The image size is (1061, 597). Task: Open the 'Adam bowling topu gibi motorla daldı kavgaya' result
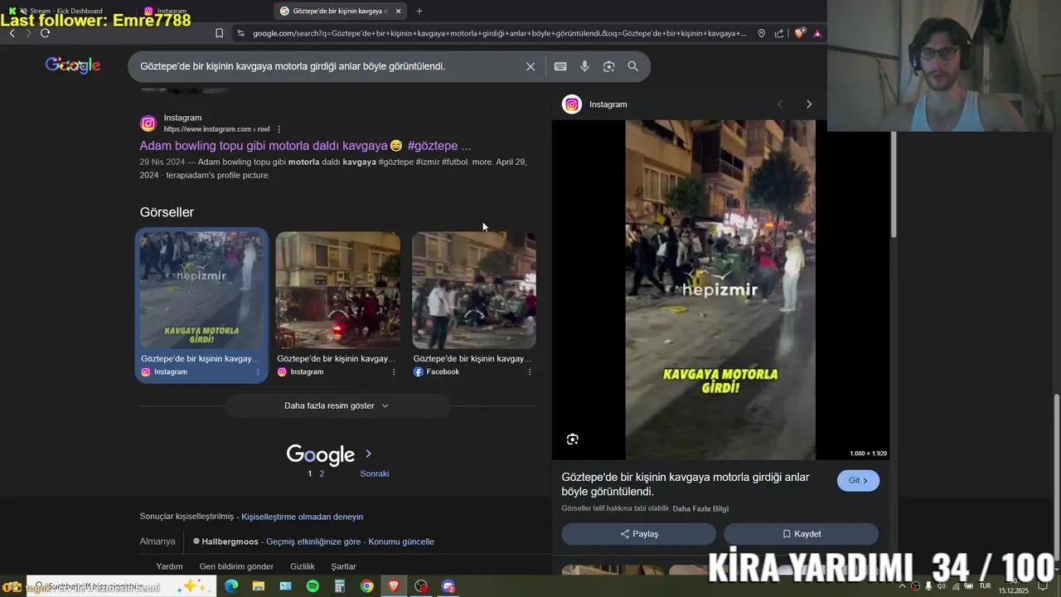pos(305,145)
